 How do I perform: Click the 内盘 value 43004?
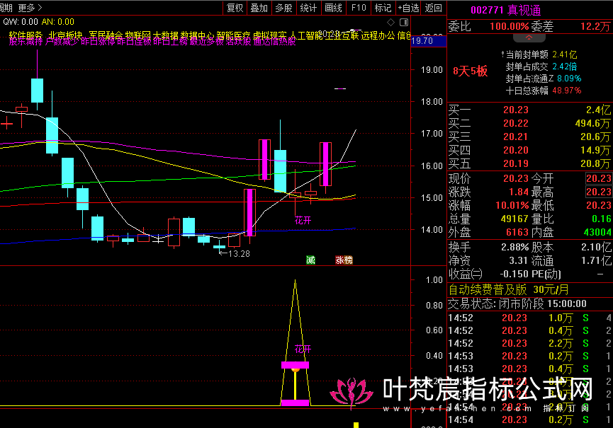point(597,233)
